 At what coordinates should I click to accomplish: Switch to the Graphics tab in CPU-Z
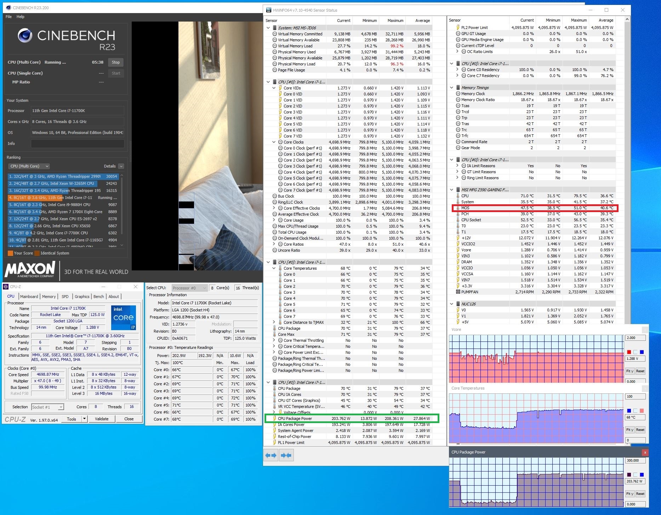pos(82,297)
